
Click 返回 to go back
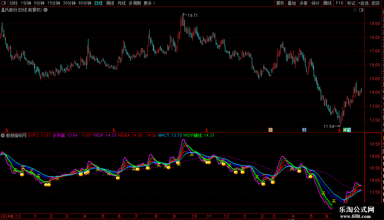click(x=376, y=3)
